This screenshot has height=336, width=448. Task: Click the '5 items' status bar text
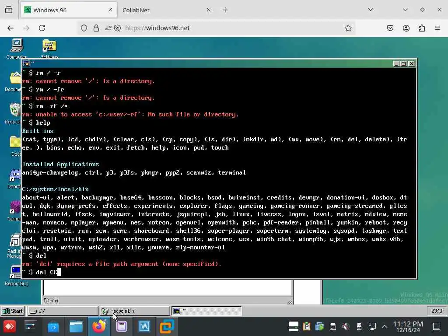(51, 301)
